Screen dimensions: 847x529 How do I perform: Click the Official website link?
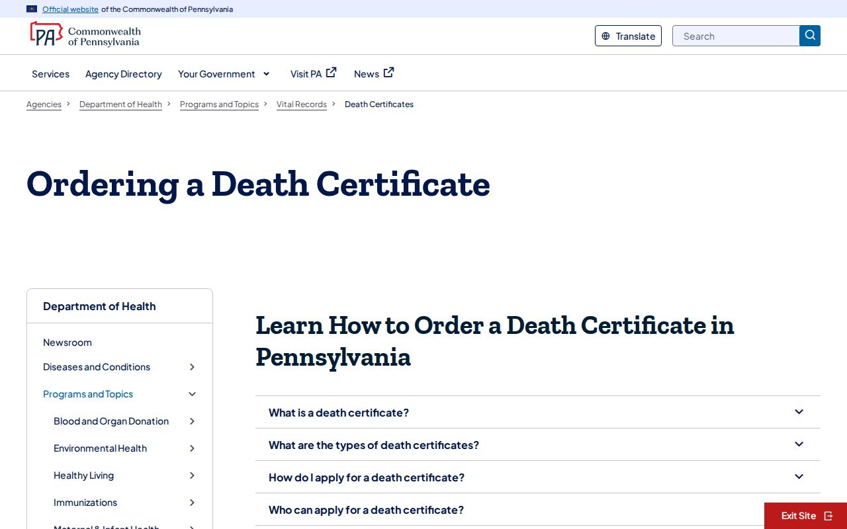pos(70,9)
